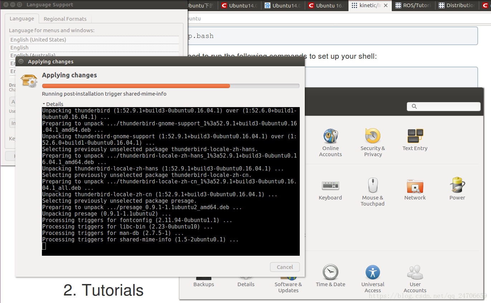
Task: Click inside the terminal details output
Action: (170, 181)
